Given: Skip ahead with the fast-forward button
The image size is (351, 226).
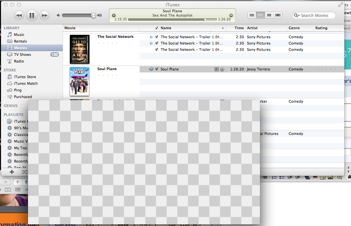Looking at the screenshot, I should click(44, 15).
